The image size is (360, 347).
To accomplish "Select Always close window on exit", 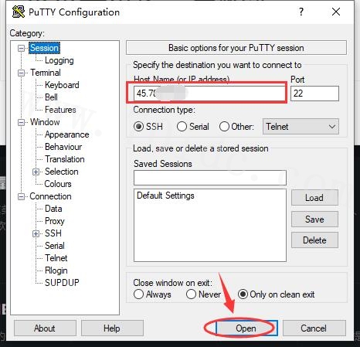I will click(138, 294).
